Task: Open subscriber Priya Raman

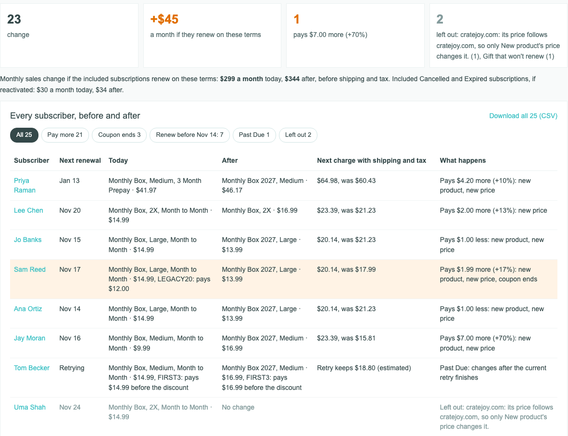Action: pos(25,185)
